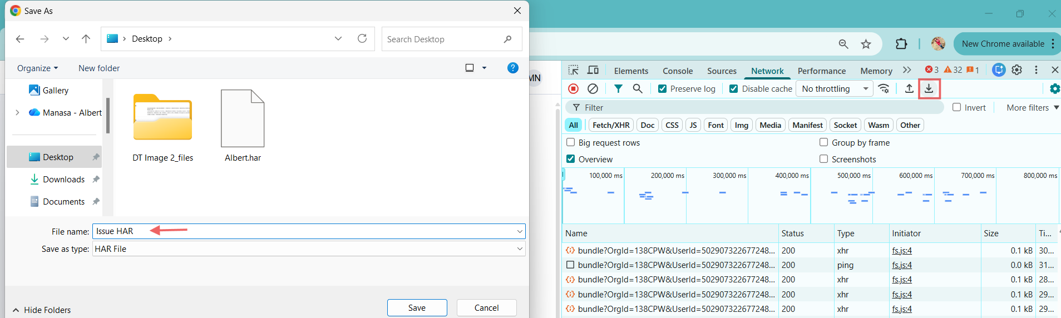
Task: Clear the network log
Action: 593,89
